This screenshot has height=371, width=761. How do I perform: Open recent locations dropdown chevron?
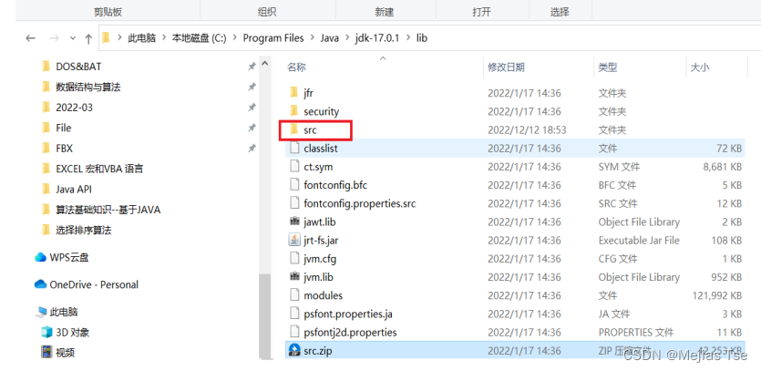coord(73,38)
